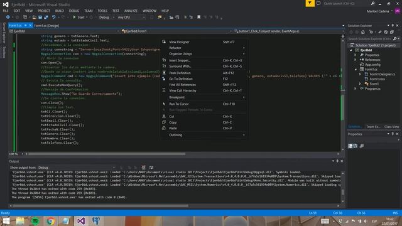Click the Search Solution Explorer field
The height and width of the screenshot is (226, 402).
point(370,39)
